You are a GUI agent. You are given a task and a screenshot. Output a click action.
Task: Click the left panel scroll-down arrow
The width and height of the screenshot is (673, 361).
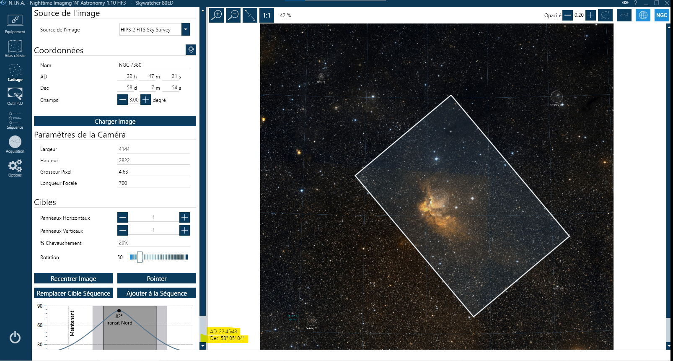[x=203, y=346]
